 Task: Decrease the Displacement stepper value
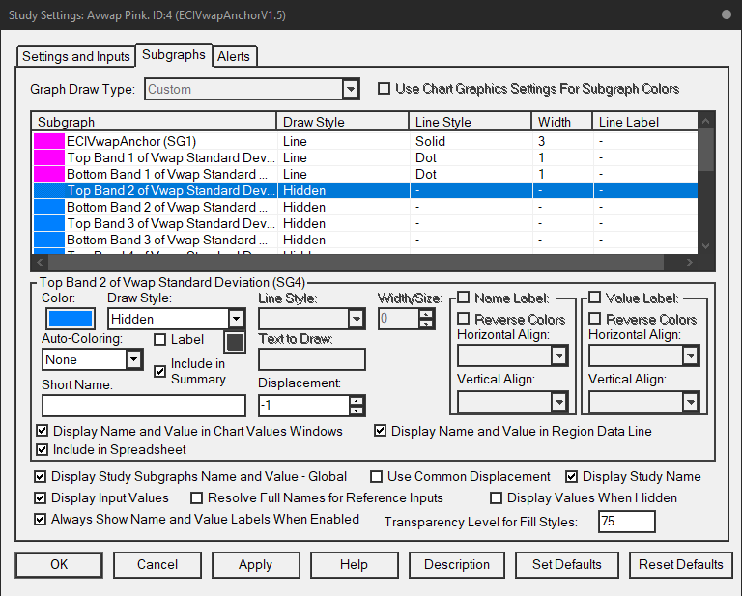357,411
